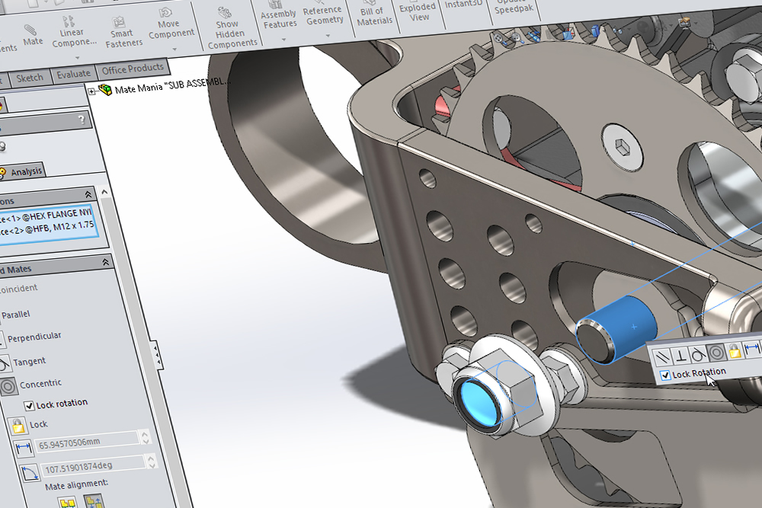Screen dimensions: 762x508
Task: Expand the Move Component dropdown arrow
Action: (x=174, y=49)
